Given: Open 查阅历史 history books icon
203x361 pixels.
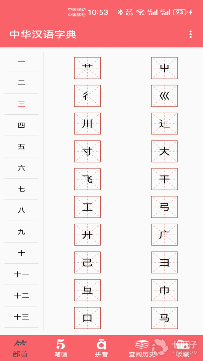Looking at the screenshot, I should point(142,345).
